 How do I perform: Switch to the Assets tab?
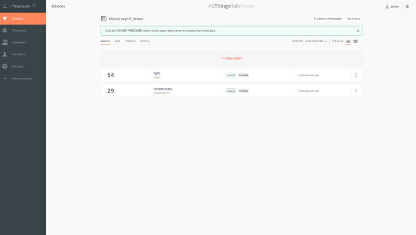point(105,41)
